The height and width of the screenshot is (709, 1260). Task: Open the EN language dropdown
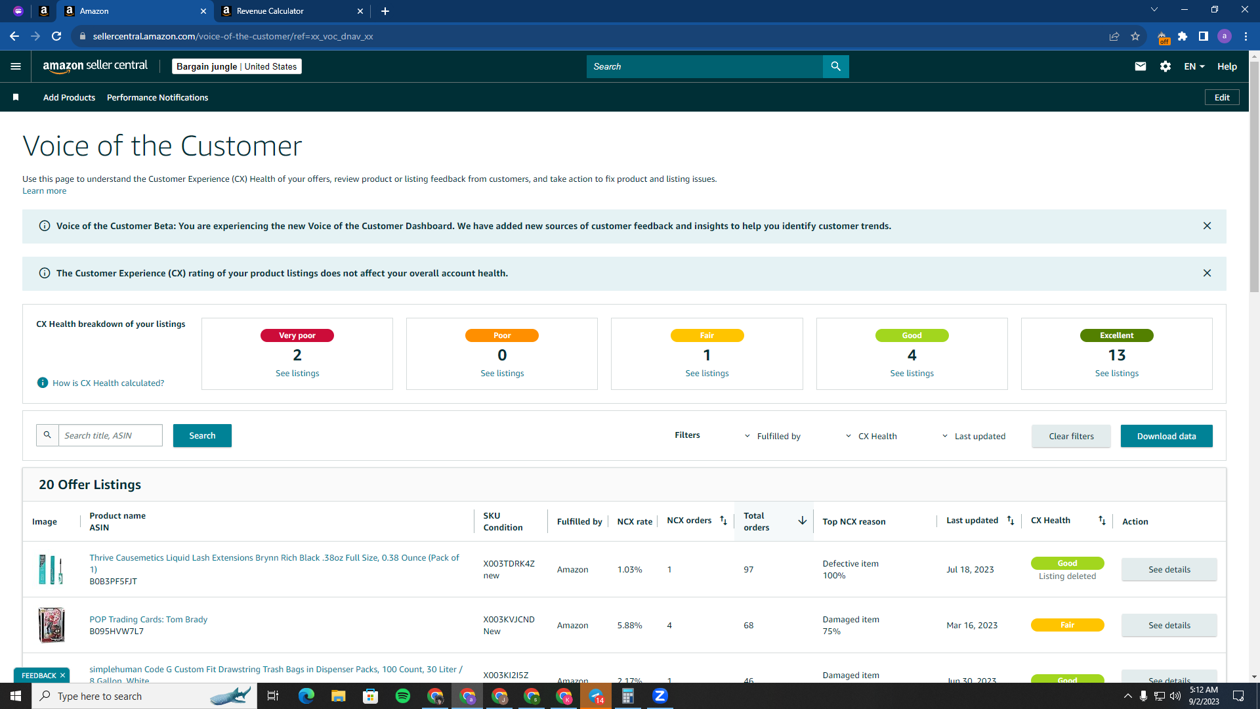tap(1194, 66)
